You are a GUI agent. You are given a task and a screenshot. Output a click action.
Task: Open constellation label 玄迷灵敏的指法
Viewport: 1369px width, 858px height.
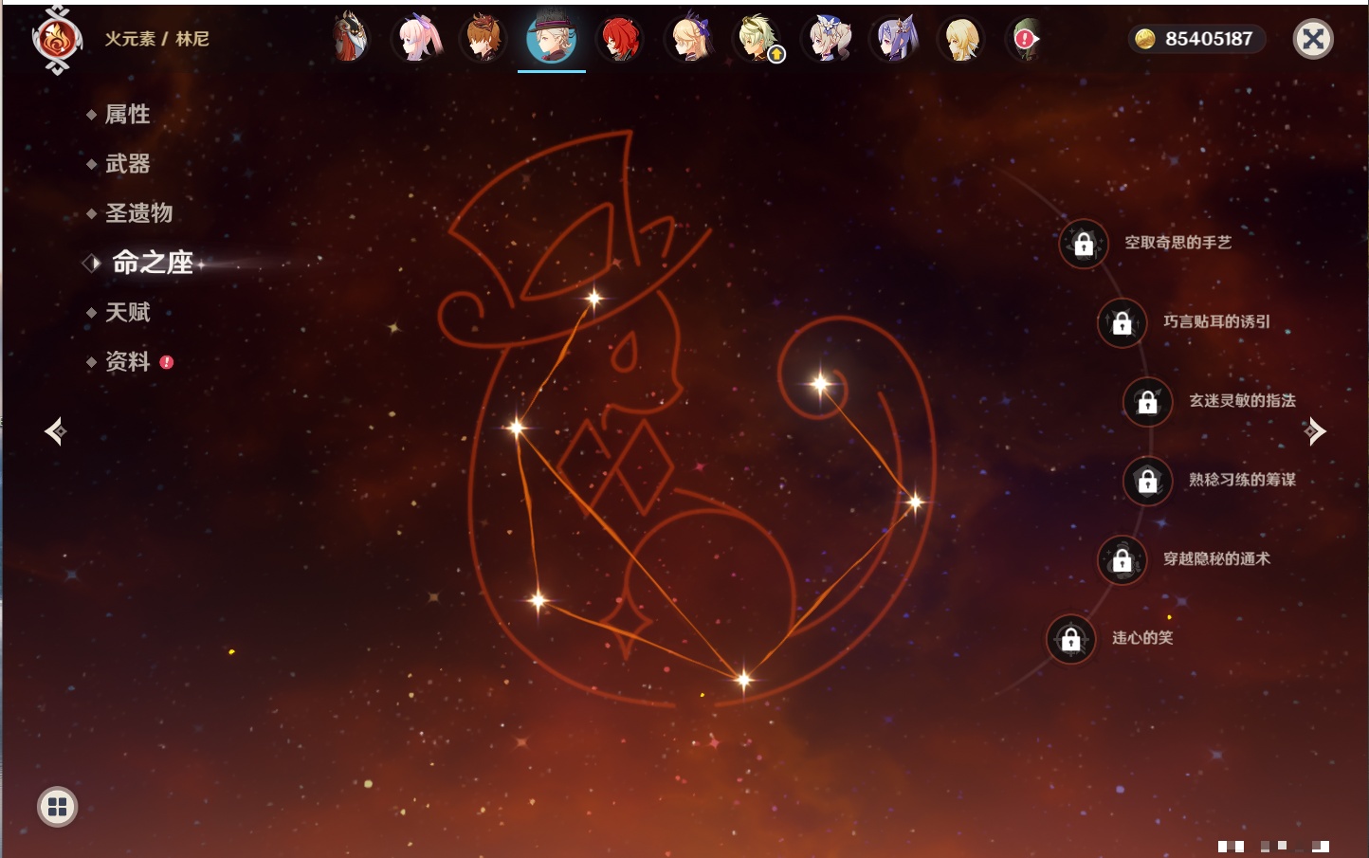(x=1242, y=401)
